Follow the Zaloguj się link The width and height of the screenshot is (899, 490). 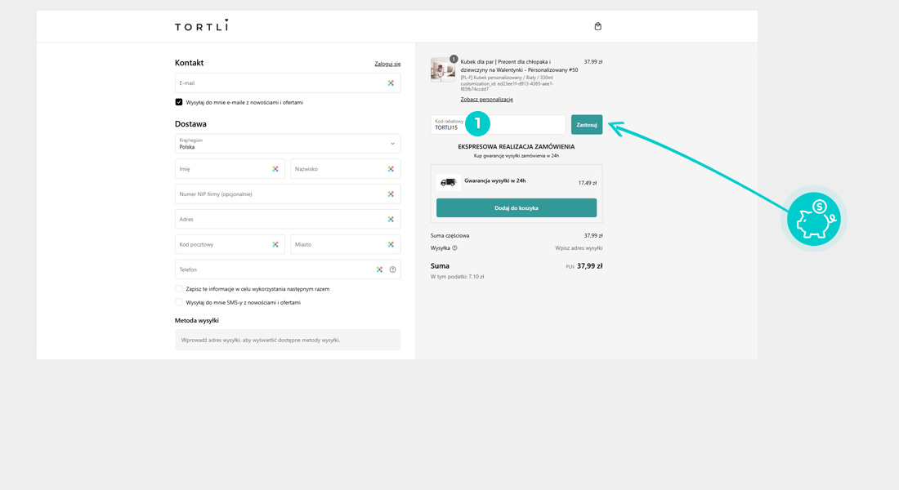tap(387, 64)
